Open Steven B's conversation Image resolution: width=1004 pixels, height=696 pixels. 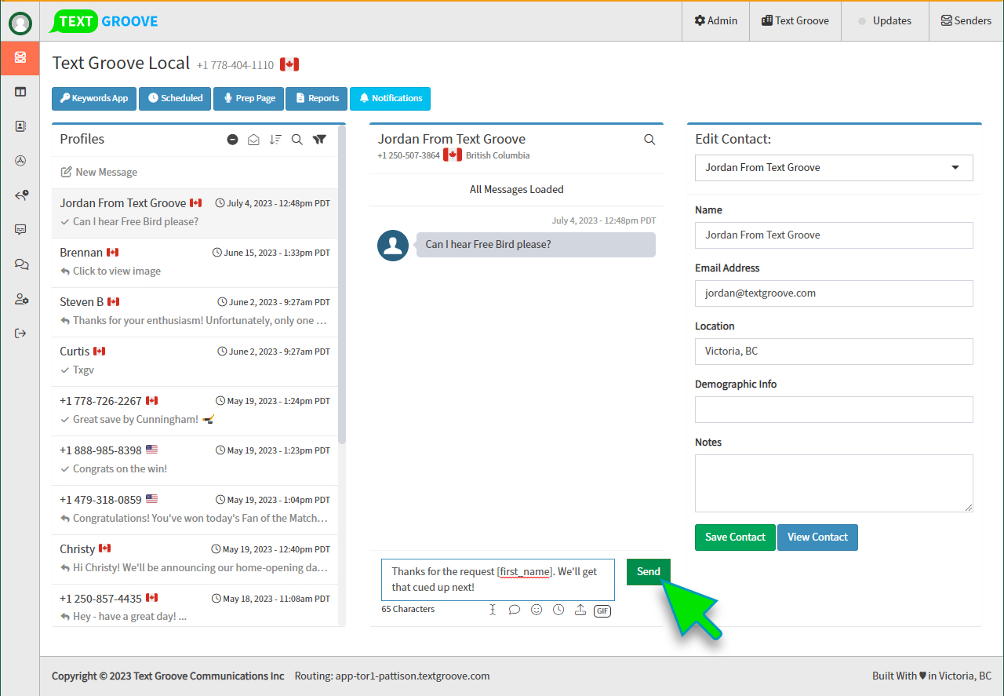[x=195, y=312]
